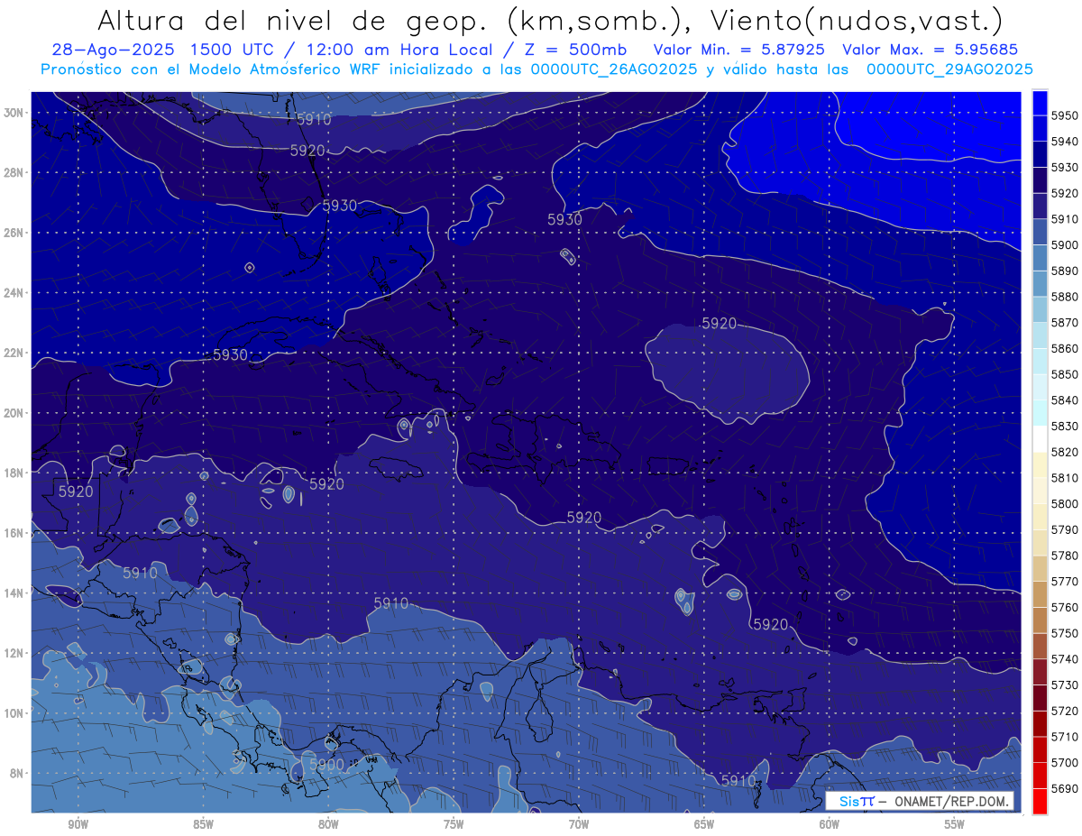This screenshot has height=836, width=1082.
Task: Click the bright red segment below 5690
Action: (1040, 801)
